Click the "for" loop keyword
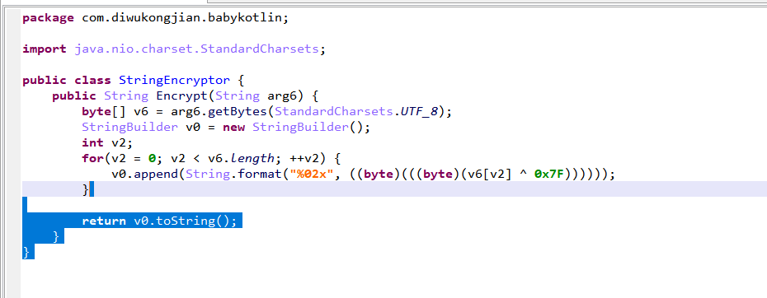Screen dimensions: 767x298 [92, 158]
